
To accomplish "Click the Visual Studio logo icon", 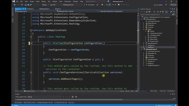I will [x=14, y=1].
